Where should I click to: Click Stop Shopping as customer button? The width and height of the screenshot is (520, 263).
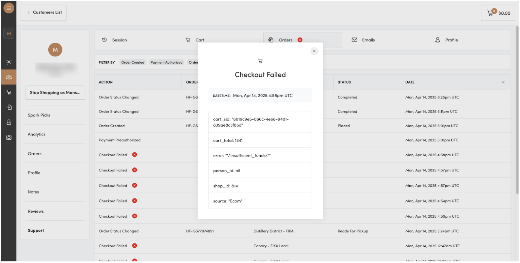pos(55,93)
